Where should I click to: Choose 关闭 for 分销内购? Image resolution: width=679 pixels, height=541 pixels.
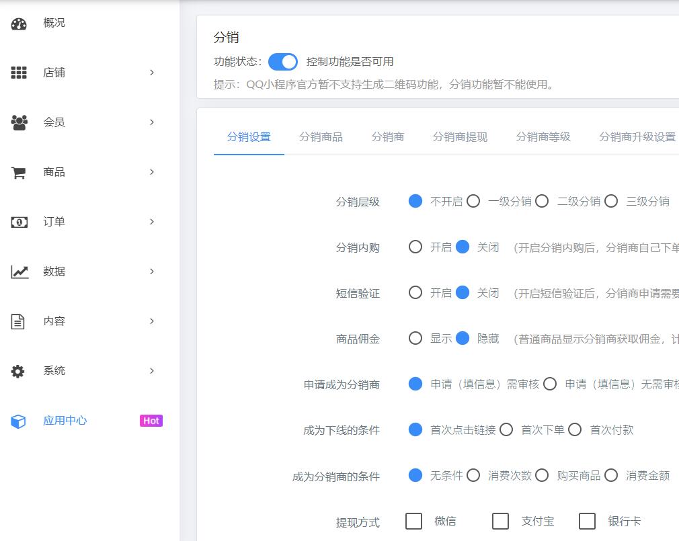[x=463, y=247]
